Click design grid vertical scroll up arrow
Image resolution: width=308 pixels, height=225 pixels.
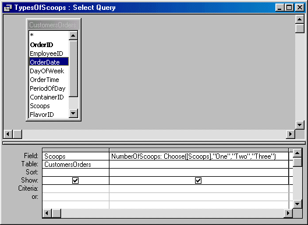(297, 153)
